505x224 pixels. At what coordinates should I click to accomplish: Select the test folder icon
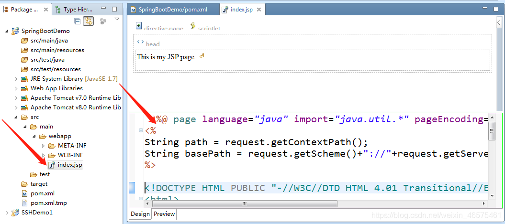(34, 174)
